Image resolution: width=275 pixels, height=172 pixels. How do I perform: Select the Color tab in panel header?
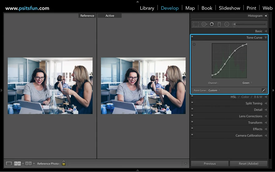(245, 97)
